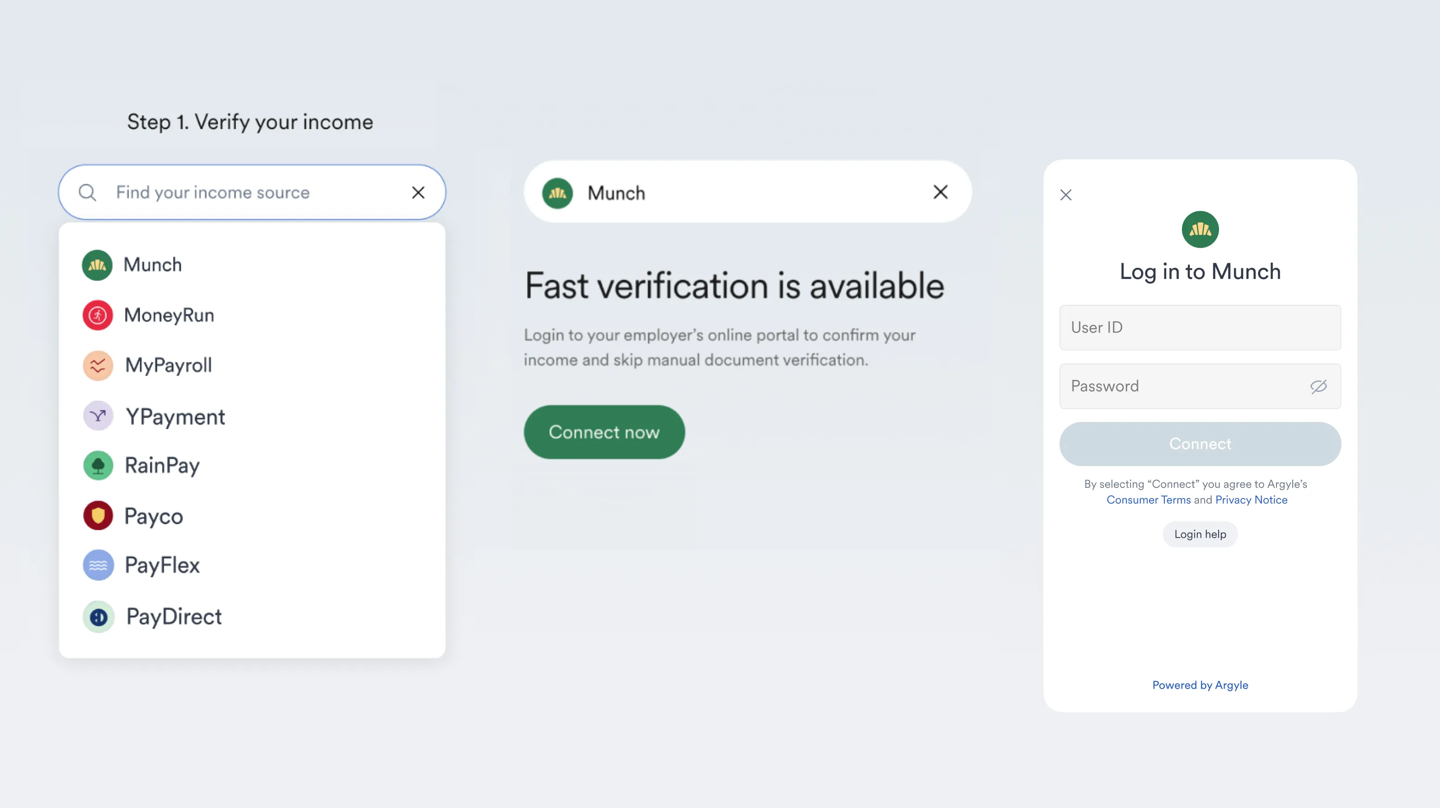Toggle password visibility eye icon
Screen dimensions: 1440x808
click(x=1318, y=386)
